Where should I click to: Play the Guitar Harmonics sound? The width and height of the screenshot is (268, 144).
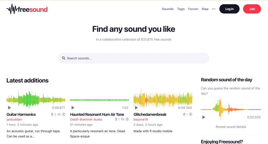tap(9, 108)
